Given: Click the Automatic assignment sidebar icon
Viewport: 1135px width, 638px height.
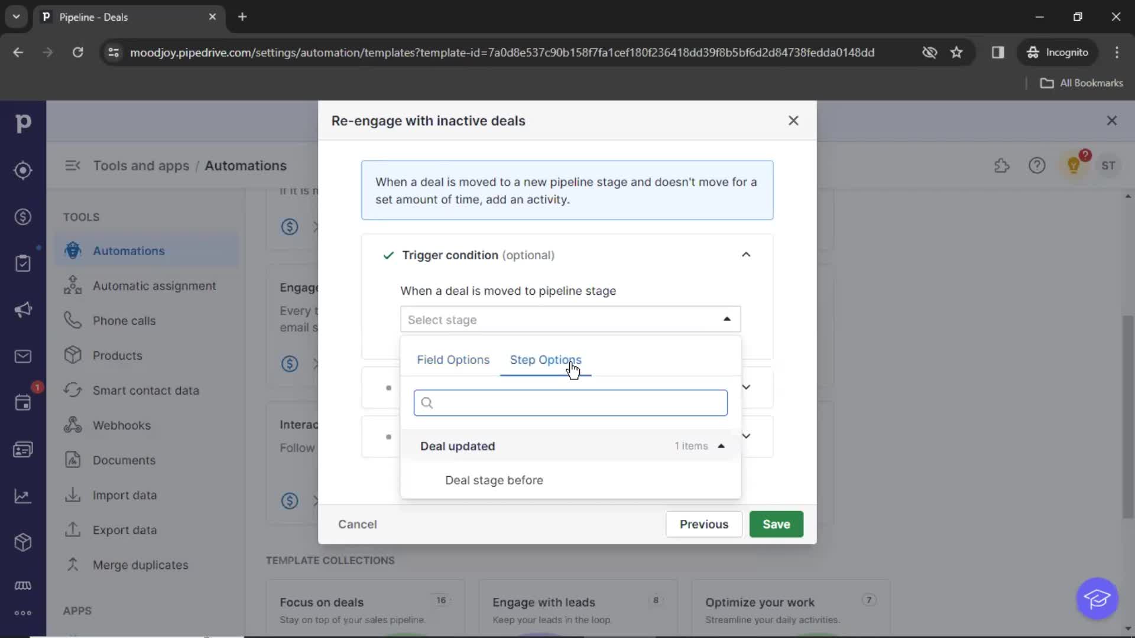Looking at the screenshot, I should [73, 285].
